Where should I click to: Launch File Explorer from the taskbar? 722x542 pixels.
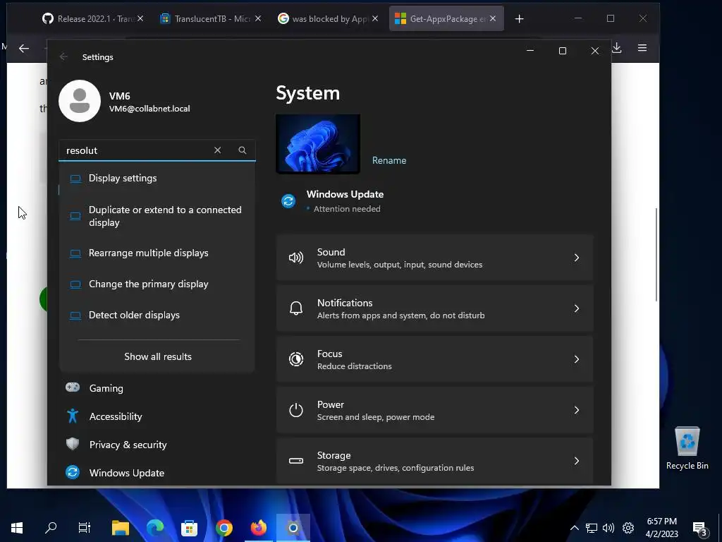coord(121,528)
